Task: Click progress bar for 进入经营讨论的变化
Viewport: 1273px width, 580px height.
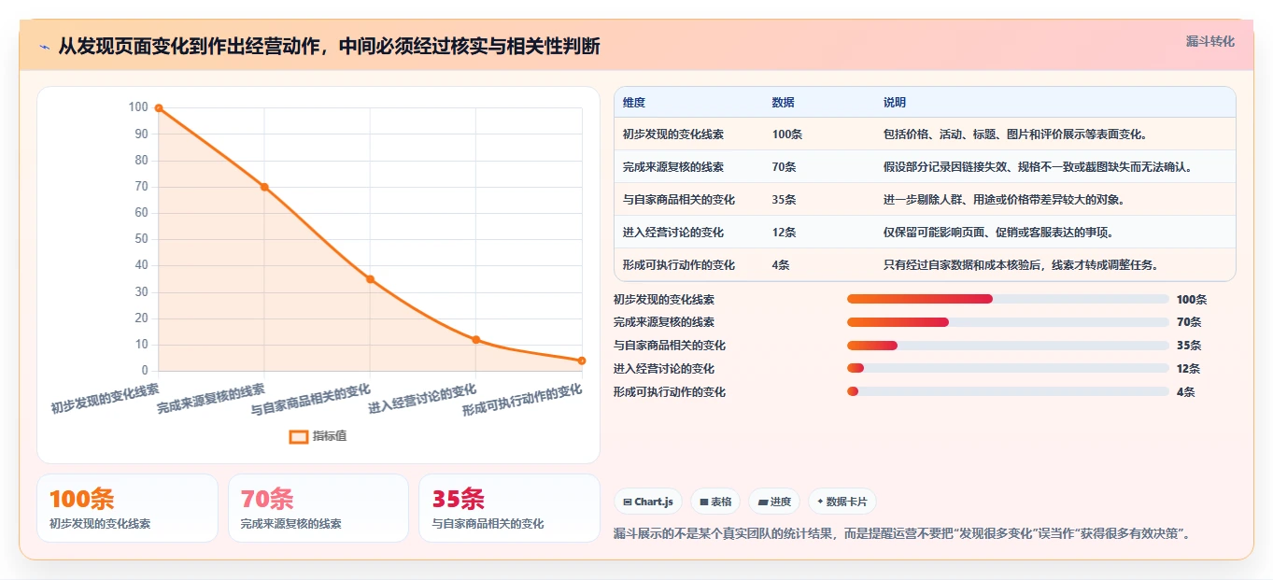Action: click(1008, 368)
